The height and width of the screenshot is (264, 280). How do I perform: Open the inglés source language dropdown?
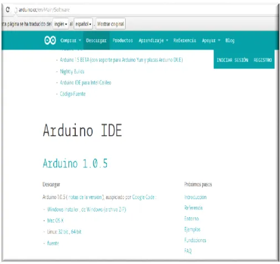pos(60,24)
